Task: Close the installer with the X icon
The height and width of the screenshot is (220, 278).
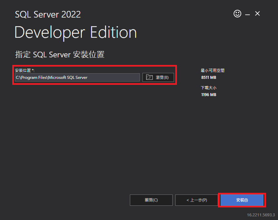Action: coord(257,14)
